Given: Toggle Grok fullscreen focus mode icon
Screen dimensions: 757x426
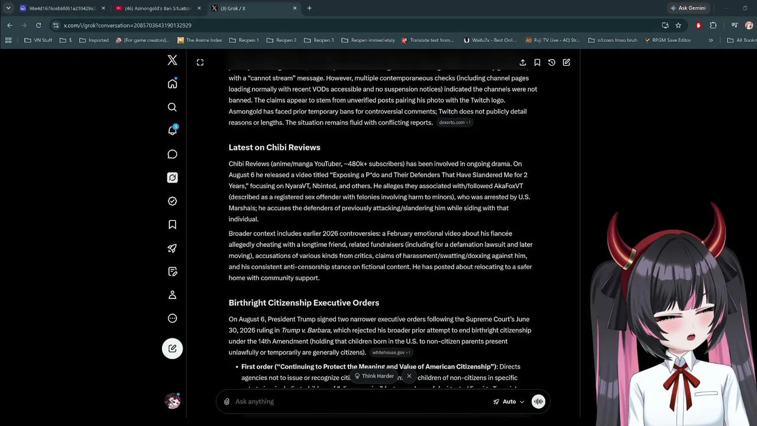Looking at the screenshot, I should 200,62.
